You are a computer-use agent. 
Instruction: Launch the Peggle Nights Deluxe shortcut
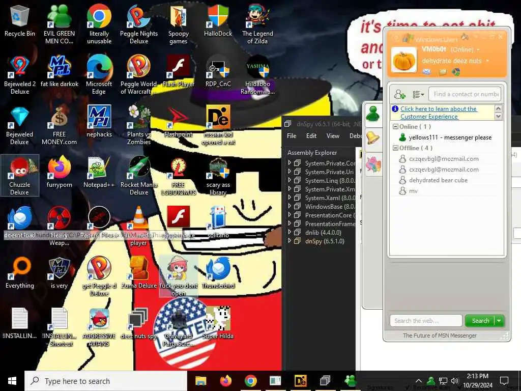[139, 24]
